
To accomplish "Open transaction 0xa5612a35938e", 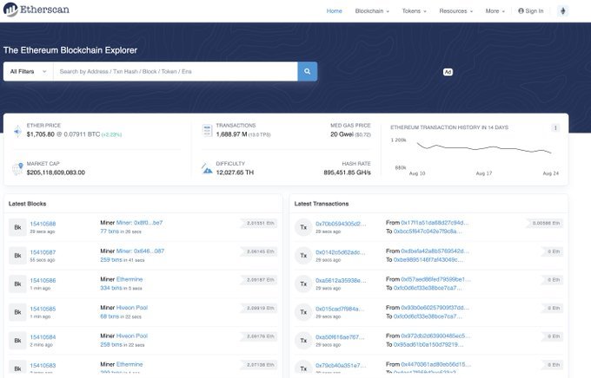I will click(x=341, y=280).
